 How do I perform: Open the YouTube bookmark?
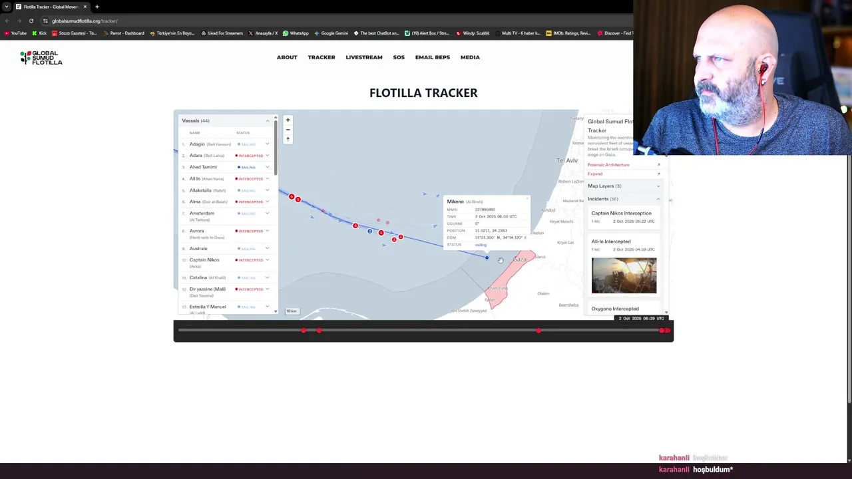pos(15,33)
